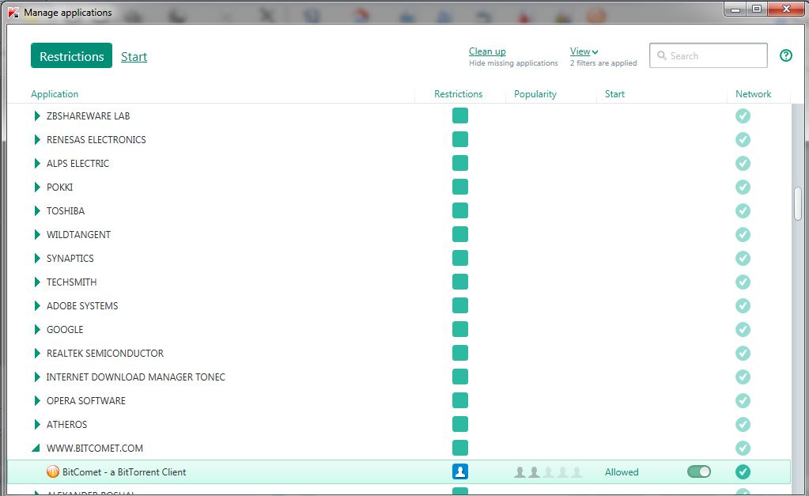Screen dimensions: 809x496
Task: Select BitComet - a BitTorrent Client row
Action: pos(399,471)
